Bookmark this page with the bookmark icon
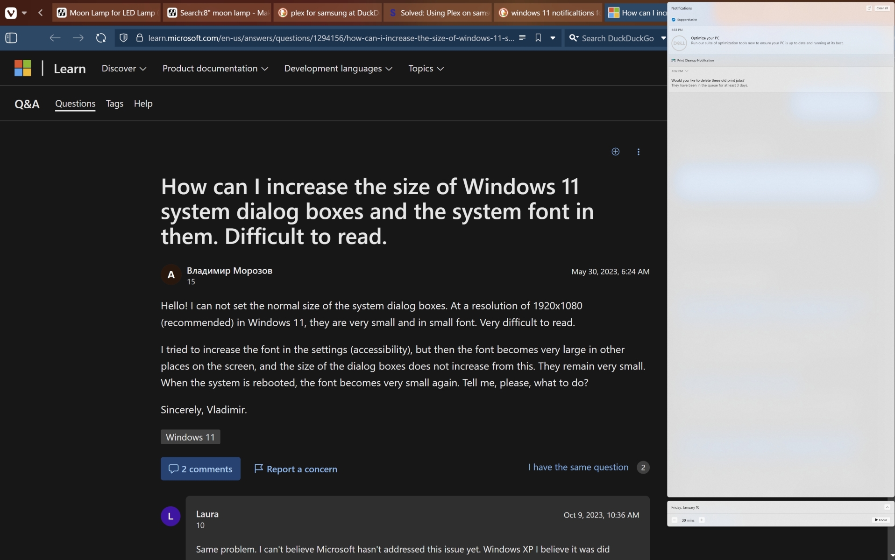Image resolution: width=895 pixels, height=560 pixels. pos(538,38)
